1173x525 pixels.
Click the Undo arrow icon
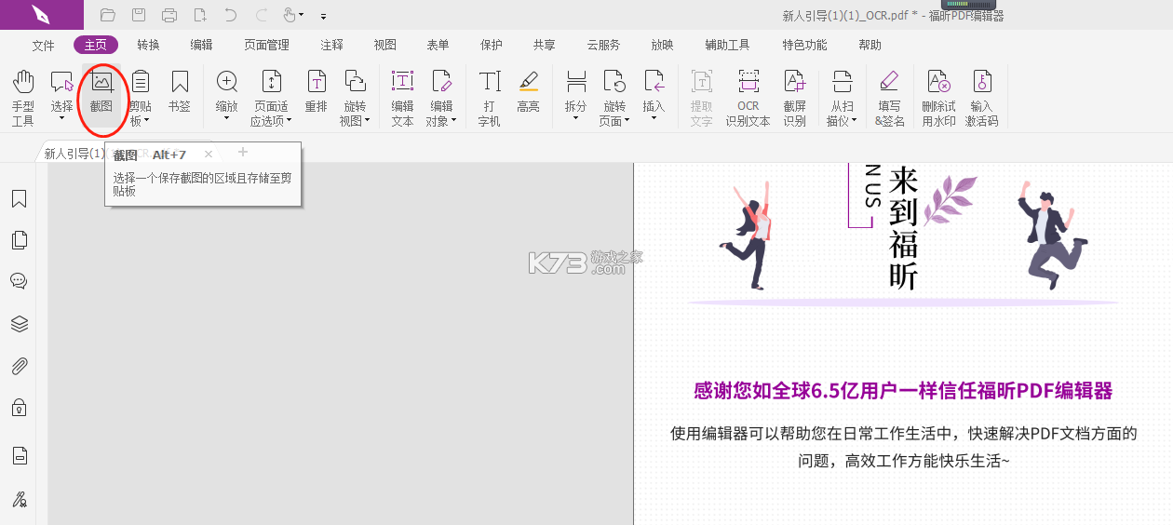point(230,15)
